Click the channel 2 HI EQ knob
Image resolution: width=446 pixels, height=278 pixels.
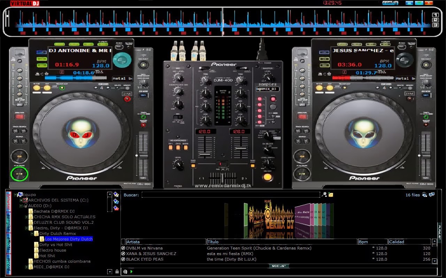tap(240, 93)
